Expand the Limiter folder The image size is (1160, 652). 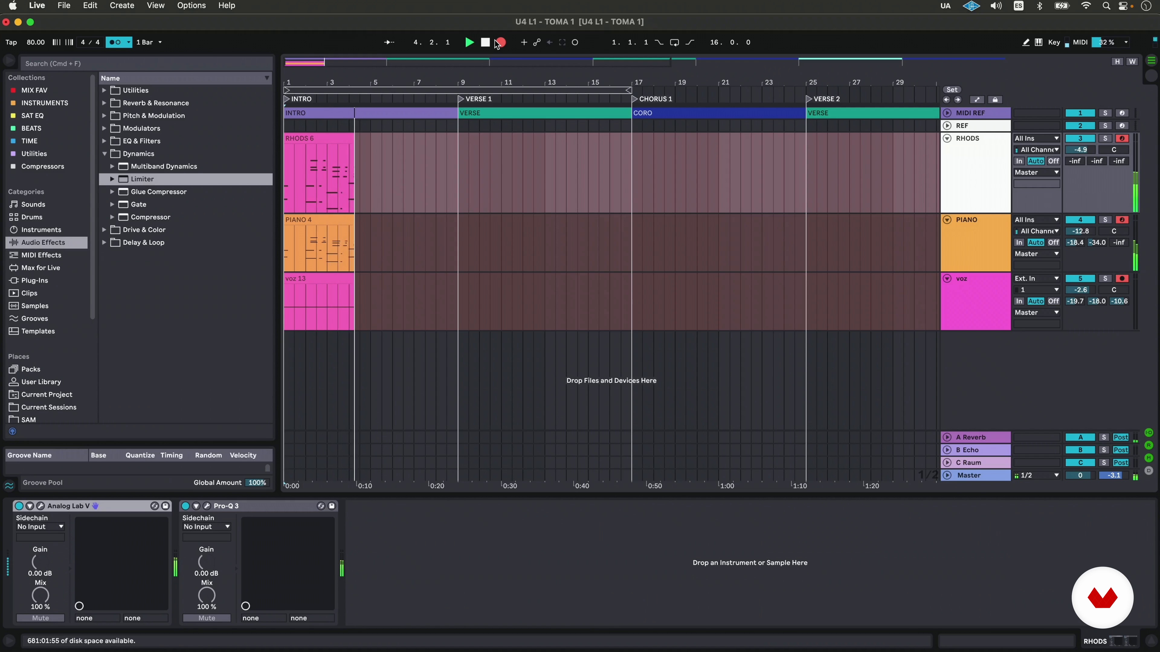click(x=112, y=179)
